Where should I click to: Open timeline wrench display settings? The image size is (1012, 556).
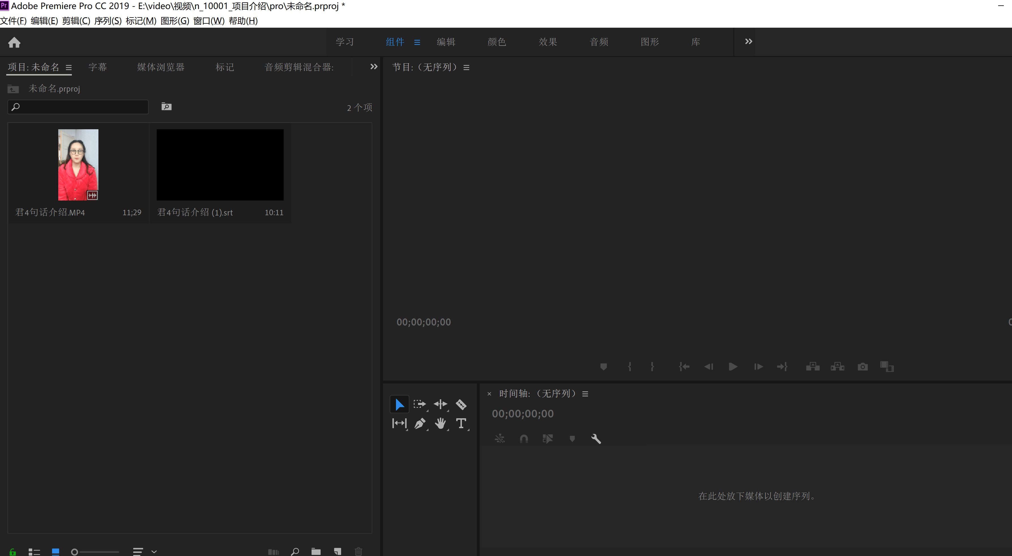(596, 439)
